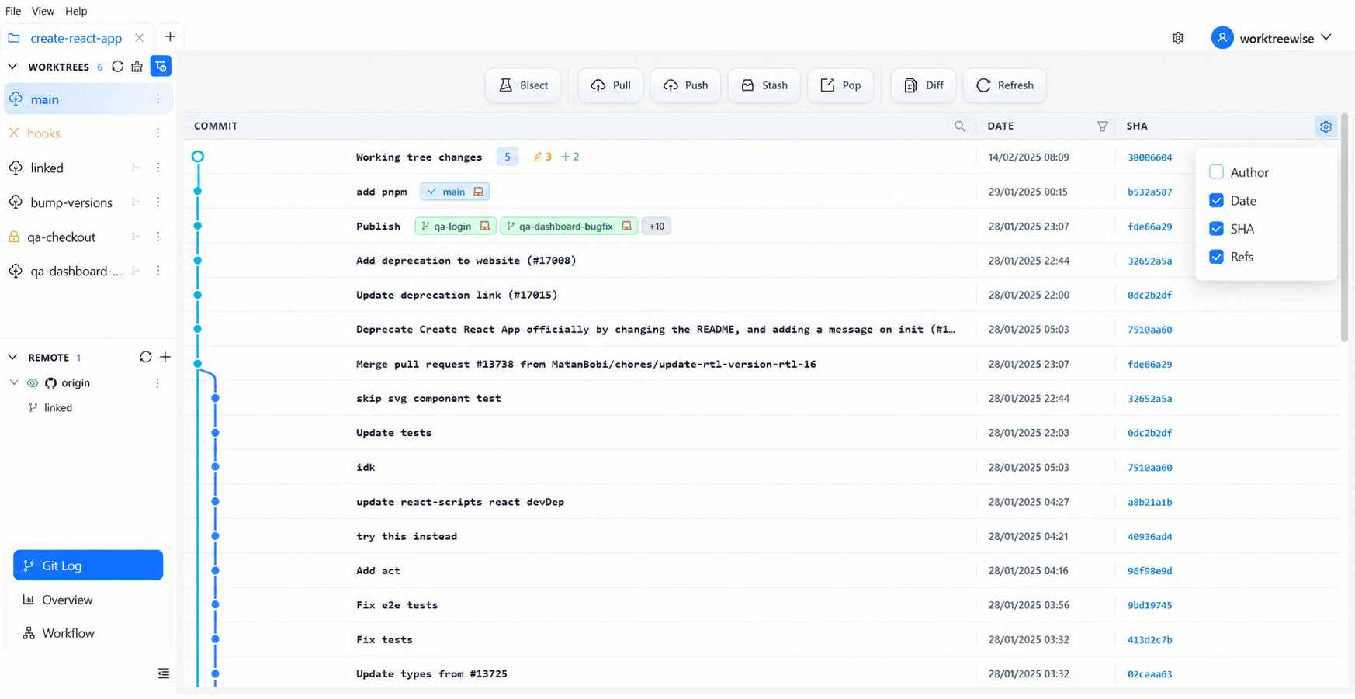1355x699 pixels.
Task: Open the Workflow section
Action: (88, 633)
